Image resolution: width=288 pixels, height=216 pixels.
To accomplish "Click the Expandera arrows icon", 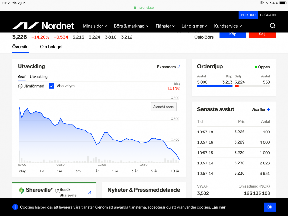I will [x=179, y=67].
